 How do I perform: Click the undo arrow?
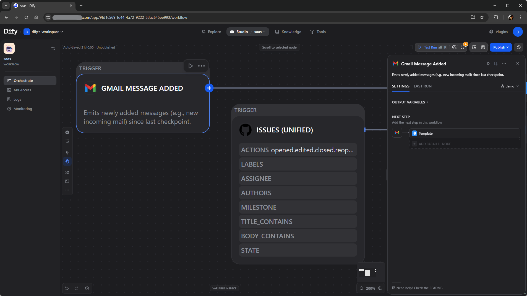pyautogui.click(x=67, y=288)
